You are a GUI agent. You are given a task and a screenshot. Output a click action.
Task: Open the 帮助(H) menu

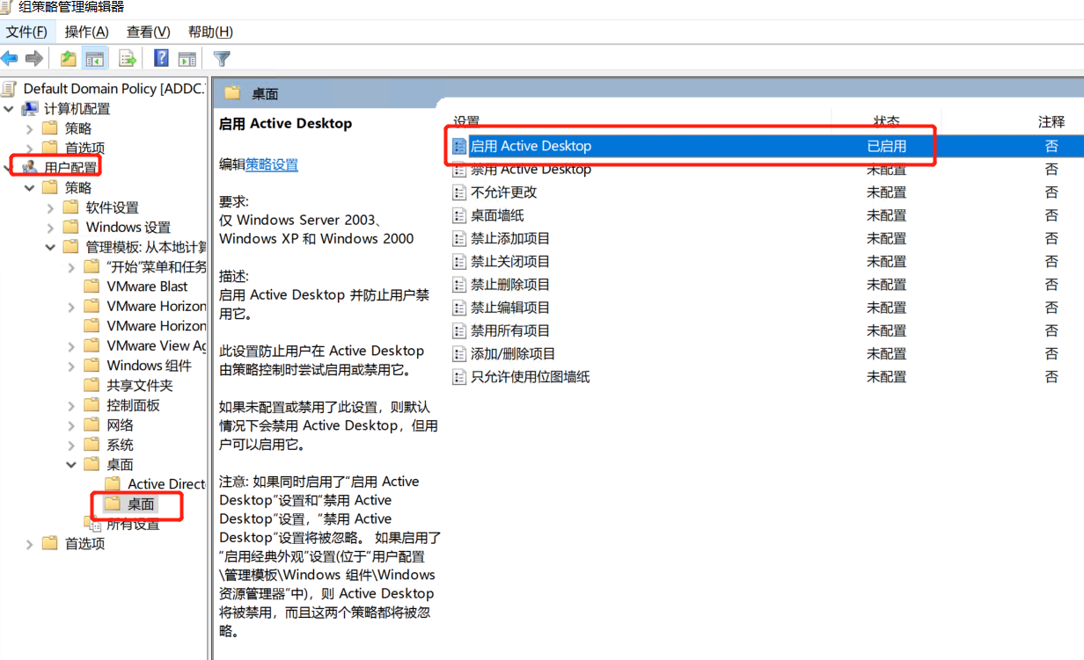click(210, 32)
